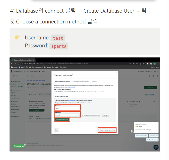169x160 pixels.
Task: Open Network Access in the sidebar
Action: 15,110
